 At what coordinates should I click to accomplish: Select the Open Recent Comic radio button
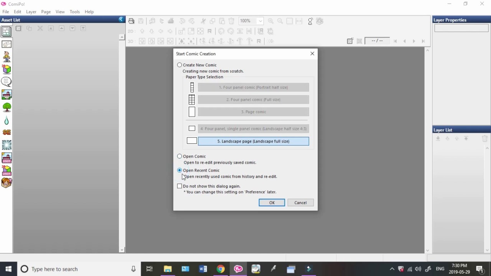coord(180,170)
